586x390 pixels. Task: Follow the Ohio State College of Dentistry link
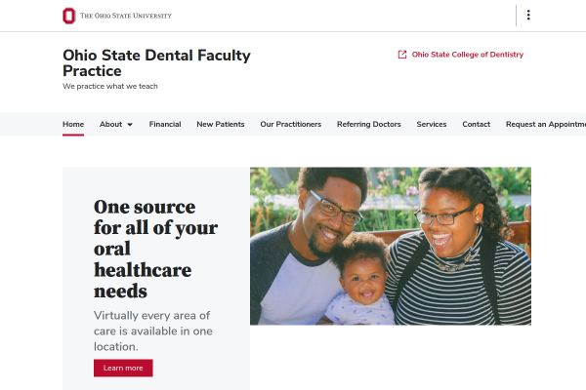(468, 55)
